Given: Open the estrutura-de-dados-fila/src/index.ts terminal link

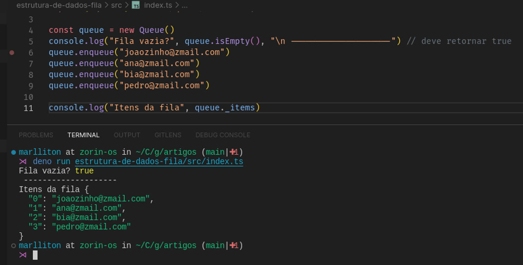Looking at the screenshot, I should pos(159,162).
